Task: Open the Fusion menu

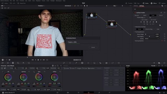Action: point(44,1)
